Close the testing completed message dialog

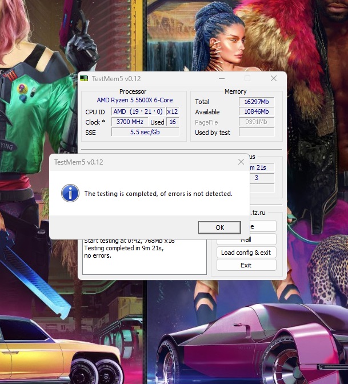[241, 162]
